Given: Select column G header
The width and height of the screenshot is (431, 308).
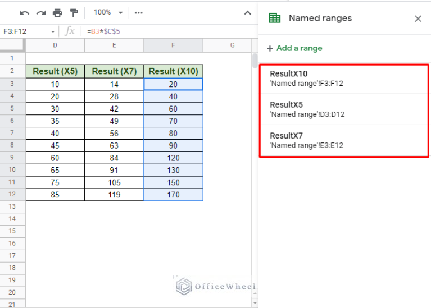Looking at the screenshot, I should 232,45.
